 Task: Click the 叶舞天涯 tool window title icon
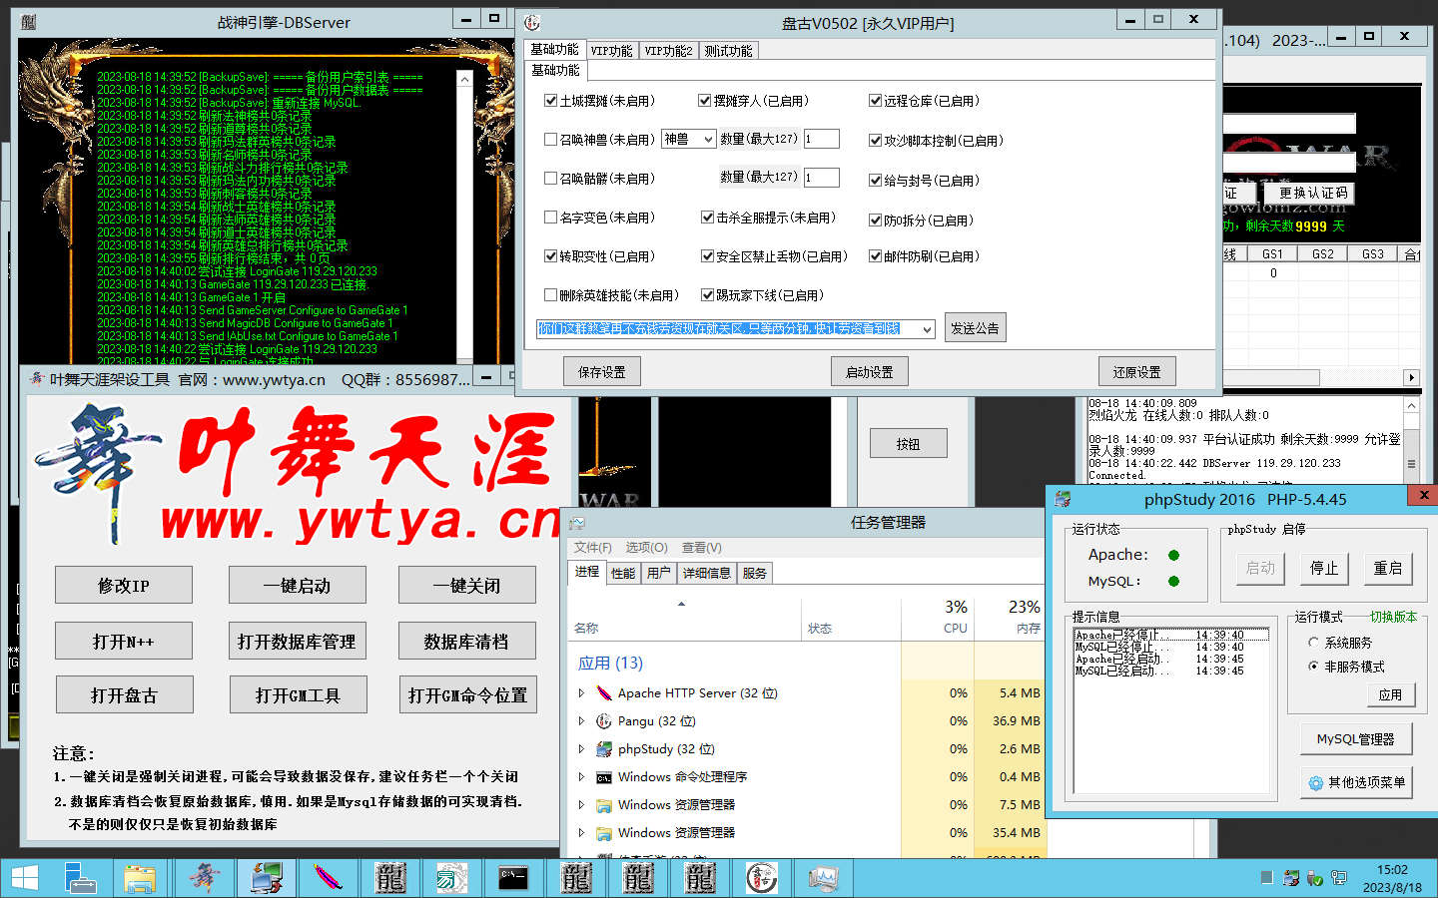36,379
